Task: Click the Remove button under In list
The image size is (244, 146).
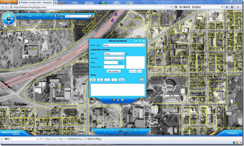Action: [133, 71]
